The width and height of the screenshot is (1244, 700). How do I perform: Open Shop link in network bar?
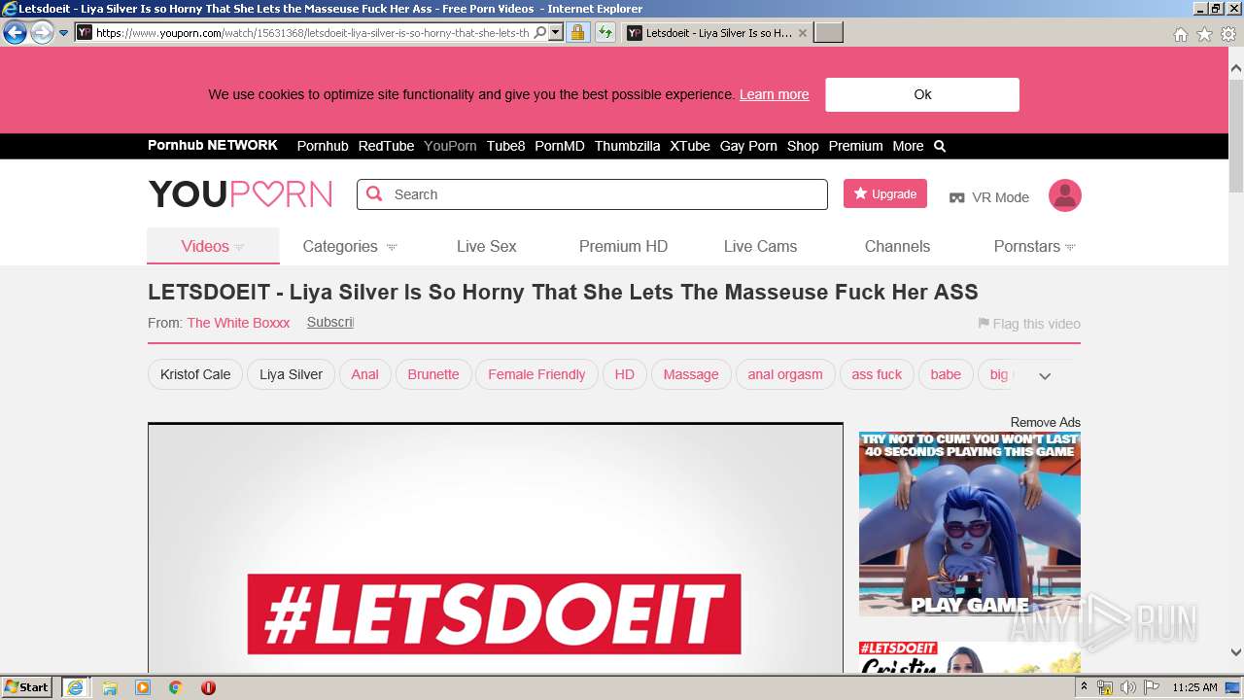coord(803,146)
